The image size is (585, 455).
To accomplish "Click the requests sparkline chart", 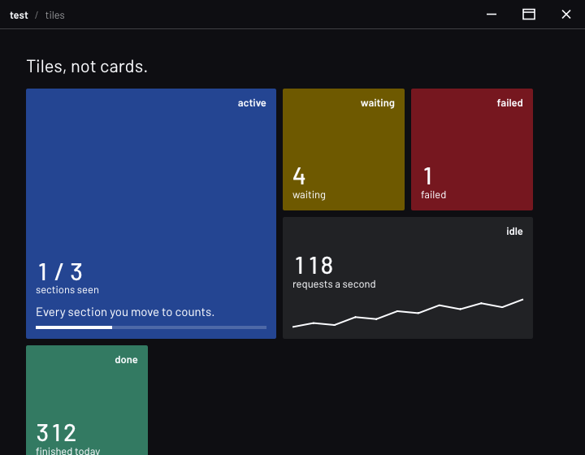I will point(408,314).
